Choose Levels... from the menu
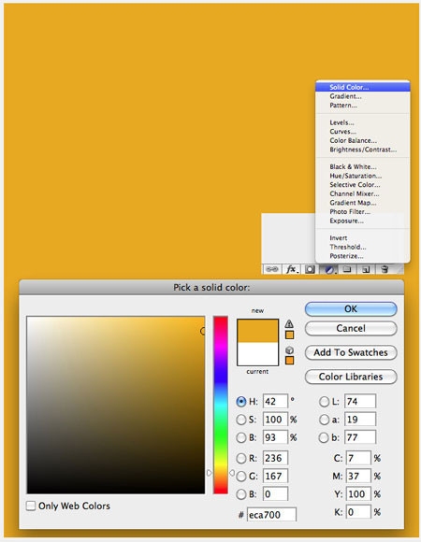The height and width of the screenshot is (542, 421). (x=363, y=122)
